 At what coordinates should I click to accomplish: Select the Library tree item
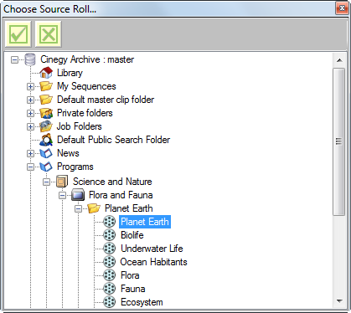[70, 73]
